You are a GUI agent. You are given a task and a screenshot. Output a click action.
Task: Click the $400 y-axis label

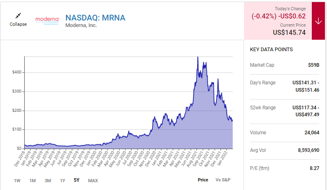17,72
